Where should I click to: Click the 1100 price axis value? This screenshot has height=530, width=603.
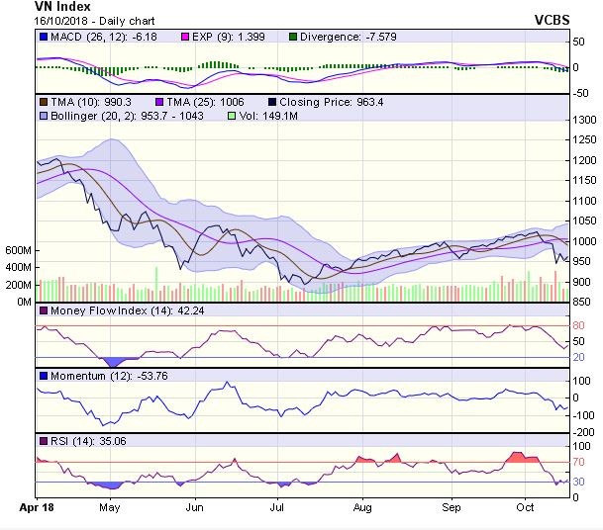point(584,201)
